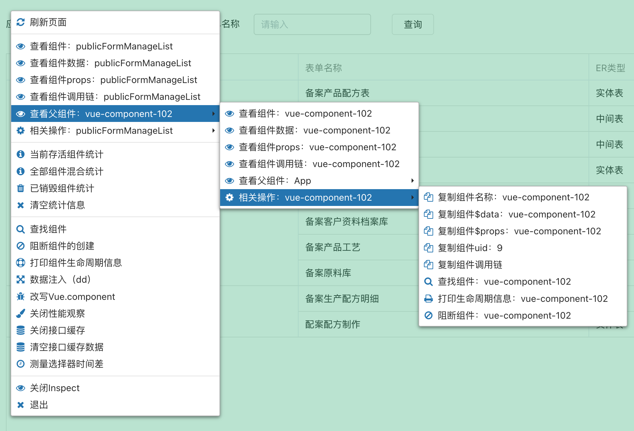Toggle 关闭性能观察 option
This screenshot has width=634, height=431.
[x=57, y=313]
